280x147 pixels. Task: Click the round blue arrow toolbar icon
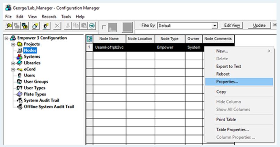pyautogui.click(x=92, y=26)
